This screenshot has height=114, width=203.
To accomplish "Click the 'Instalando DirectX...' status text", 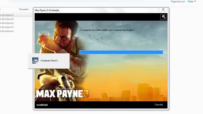I will (50, 60).
